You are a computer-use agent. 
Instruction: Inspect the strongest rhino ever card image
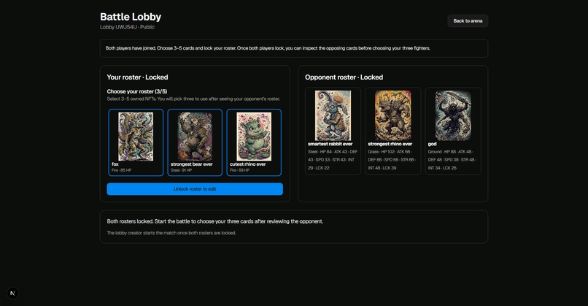tap(393, 115)
